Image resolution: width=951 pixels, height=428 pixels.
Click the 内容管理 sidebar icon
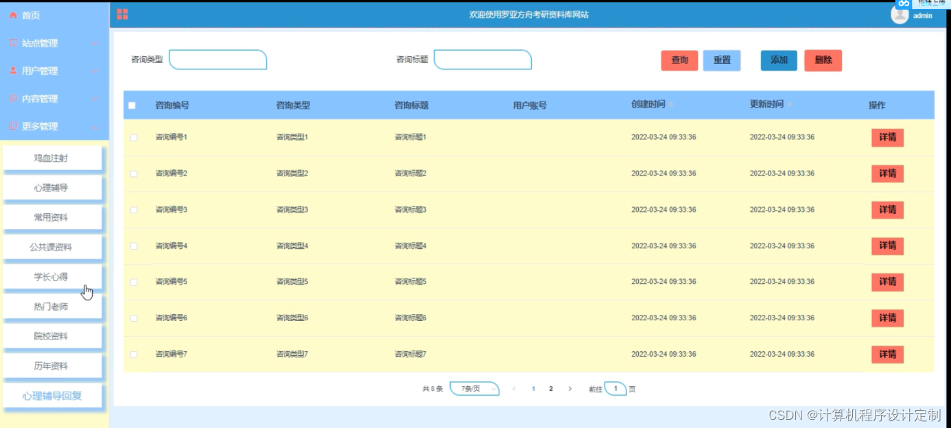[13, 99]
